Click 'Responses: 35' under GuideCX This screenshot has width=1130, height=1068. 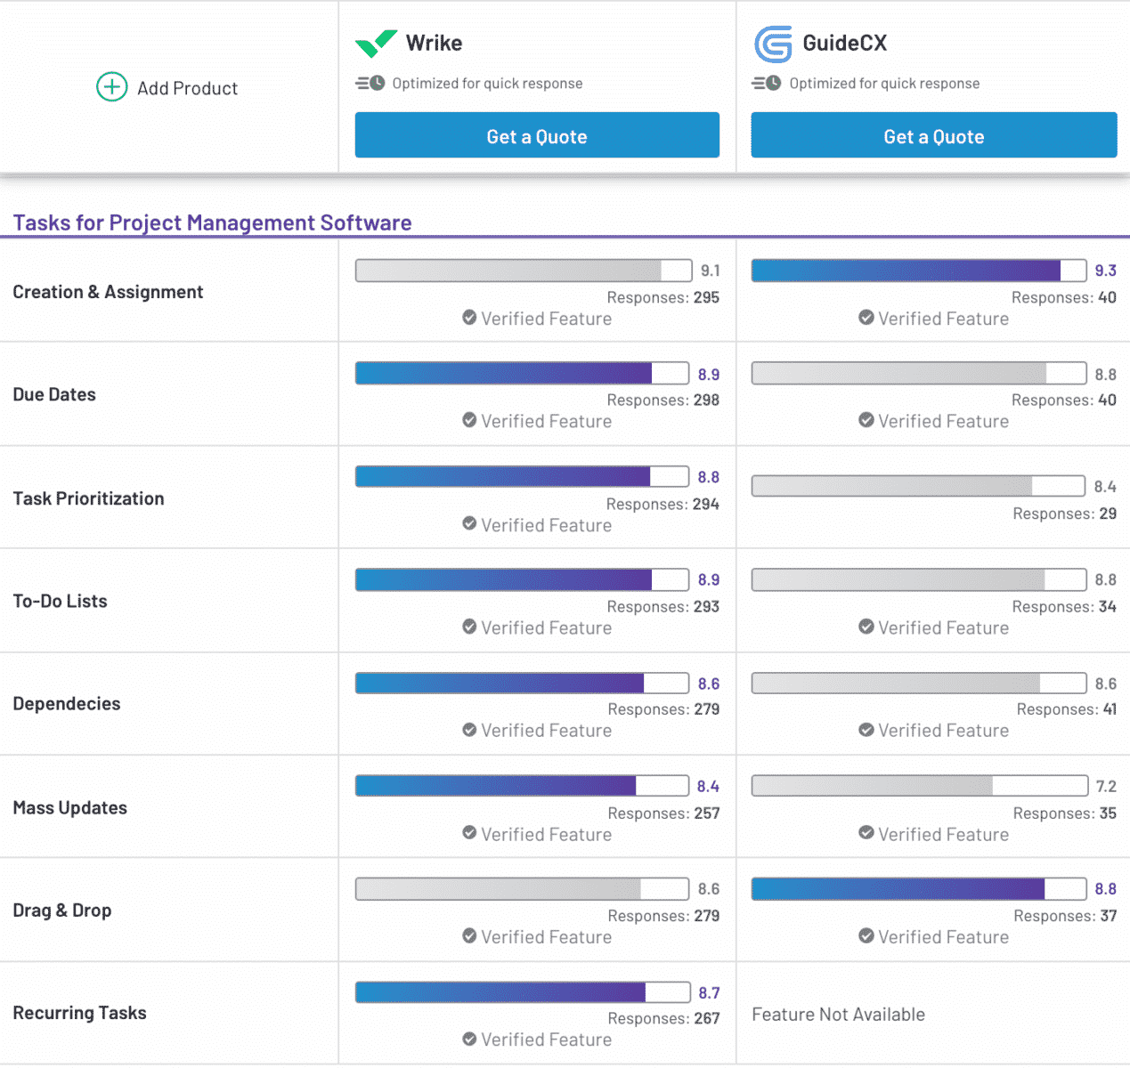point(1065,813)
